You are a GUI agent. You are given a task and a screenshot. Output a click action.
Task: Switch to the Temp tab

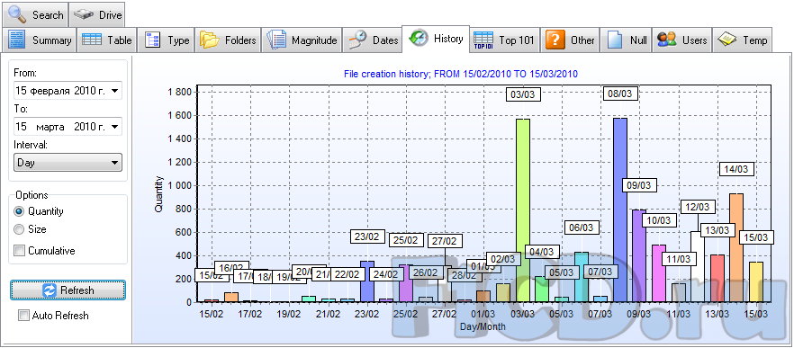tap(743, 40)
